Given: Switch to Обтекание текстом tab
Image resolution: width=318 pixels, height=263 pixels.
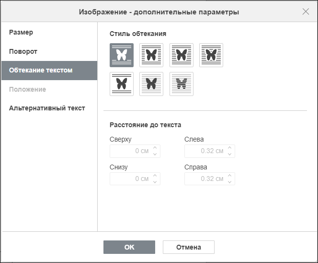Looking at the screenshot, I should (49, 71).
